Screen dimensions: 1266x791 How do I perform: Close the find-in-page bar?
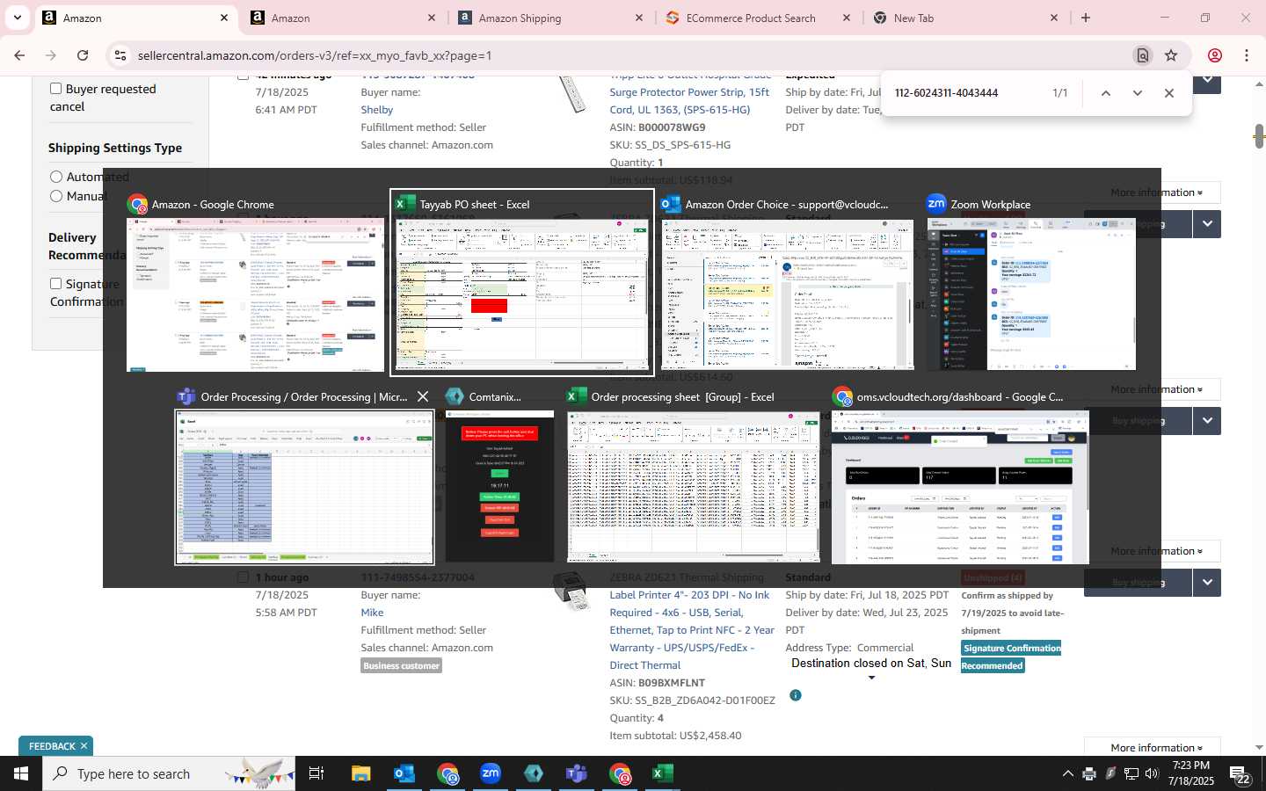pos(1169,93)
